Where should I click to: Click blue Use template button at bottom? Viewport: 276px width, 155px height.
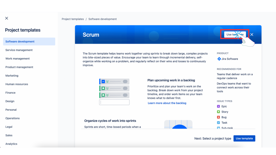[244, 139]
